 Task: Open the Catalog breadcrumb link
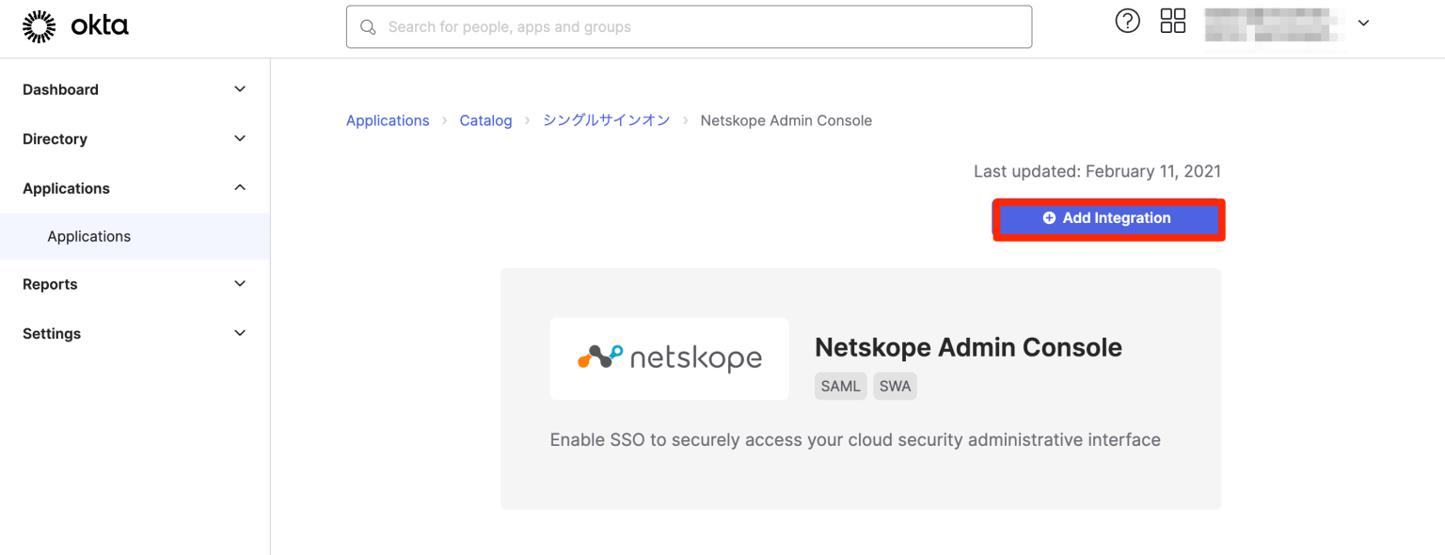tap(485, 119)
